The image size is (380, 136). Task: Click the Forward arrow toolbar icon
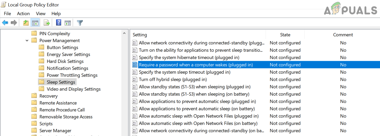coord(14,23)
